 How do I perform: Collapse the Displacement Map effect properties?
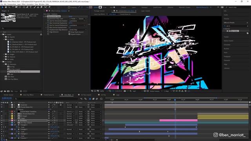click(x=44, y=16)
